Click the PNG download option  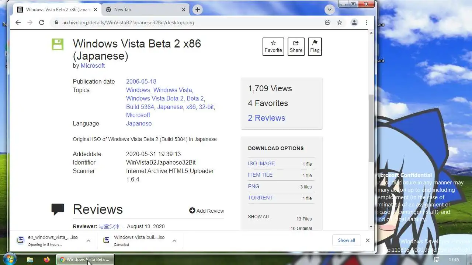254,186
